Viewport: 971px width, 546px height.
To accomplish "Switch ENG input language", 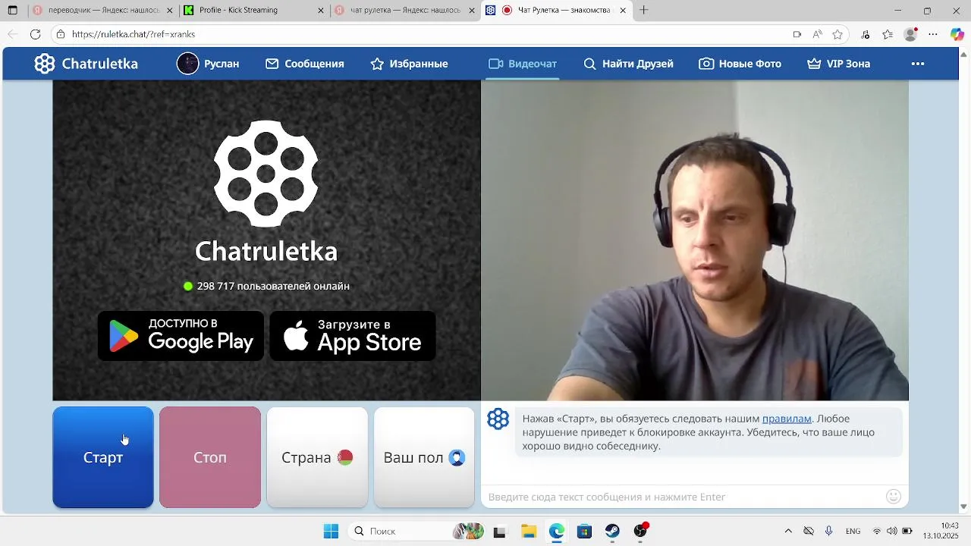I will (x=853, y=531).
